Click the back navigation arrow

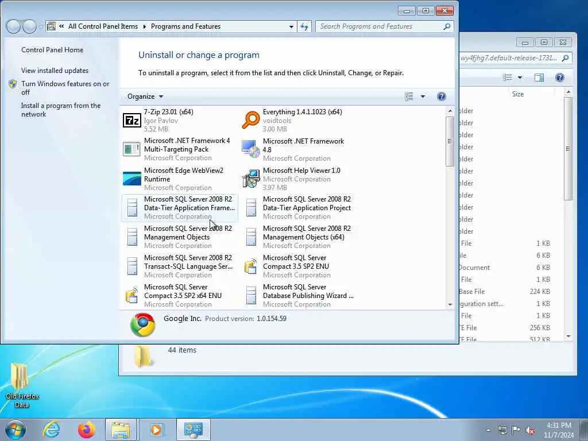(14, 26)
